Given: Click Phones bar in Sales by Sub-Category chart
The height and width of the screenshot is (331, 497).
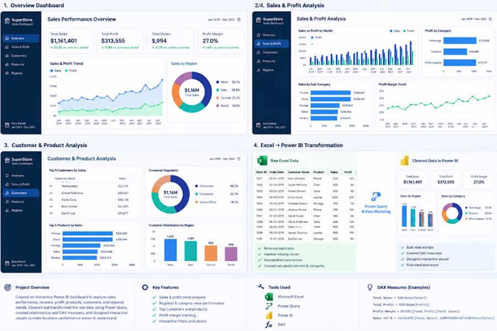Looking at the screenshot, I should (x=331, y=93).
